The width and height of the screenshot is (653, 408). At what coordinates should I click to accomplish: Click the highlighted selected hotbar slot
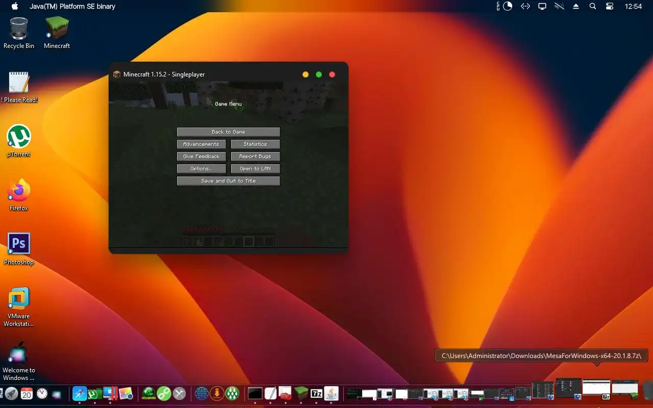point(248,242)
